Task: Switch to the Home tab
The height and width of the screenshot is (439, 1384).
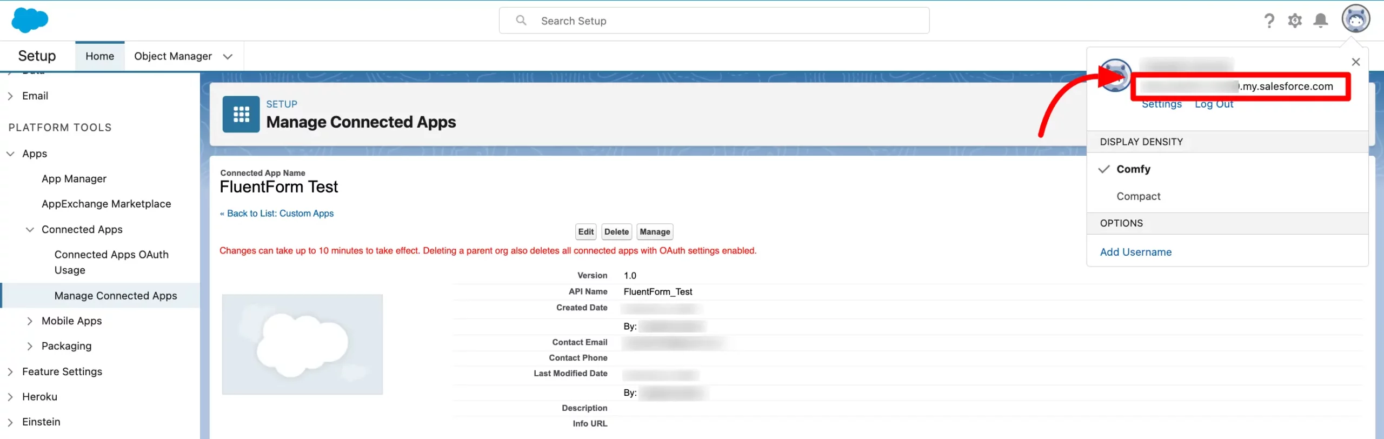Action: [x=99, y=56]
